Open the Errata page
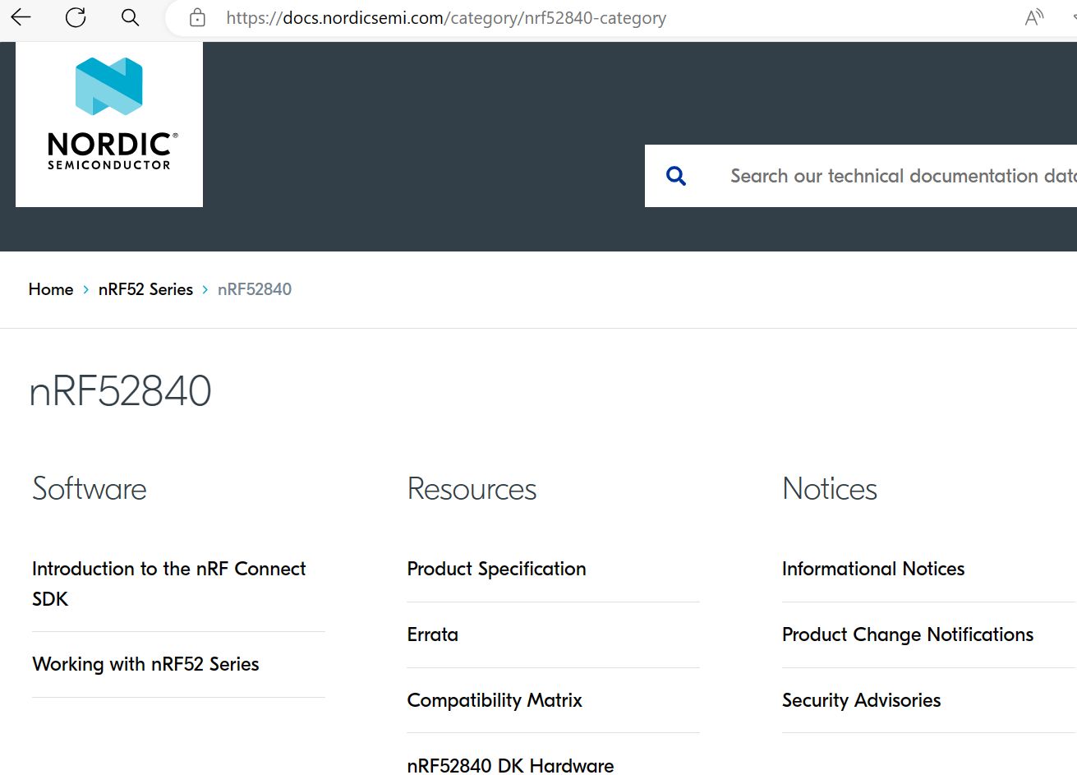1077x775 pixels. [x=433, y=634]
